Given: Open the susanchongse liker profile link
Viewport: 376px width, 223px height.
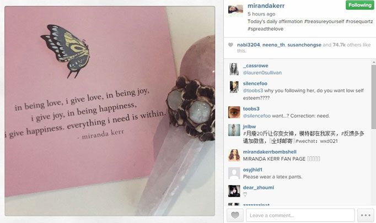Looking at the screenshot, I should 304,45.
